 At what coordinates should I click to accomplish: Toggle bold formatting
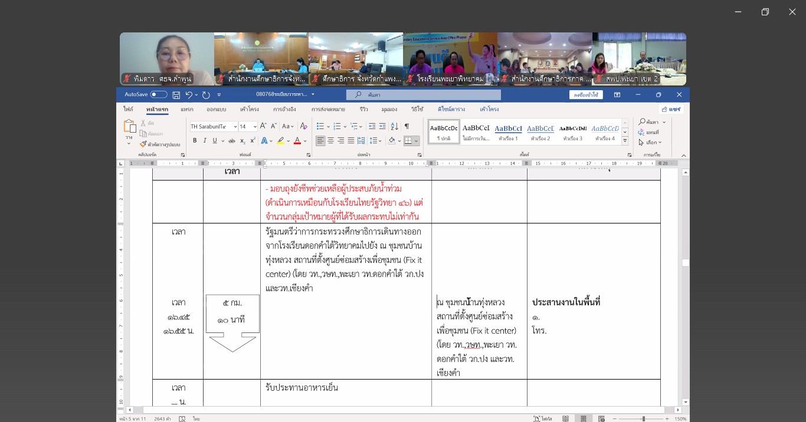[x=195, y=141]
